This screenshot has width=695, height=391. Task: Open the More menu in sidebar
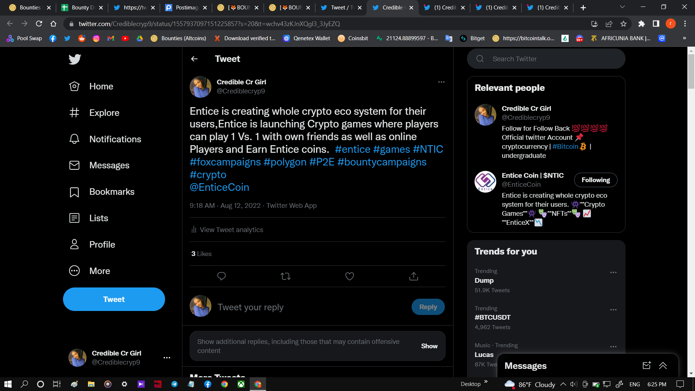pyautogui.click(x=89, y=271)
